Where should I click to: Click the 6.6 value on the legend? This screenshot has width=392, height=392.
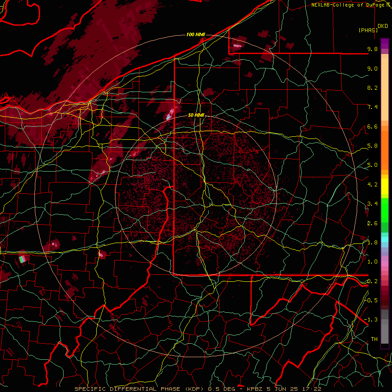[372, 126]
